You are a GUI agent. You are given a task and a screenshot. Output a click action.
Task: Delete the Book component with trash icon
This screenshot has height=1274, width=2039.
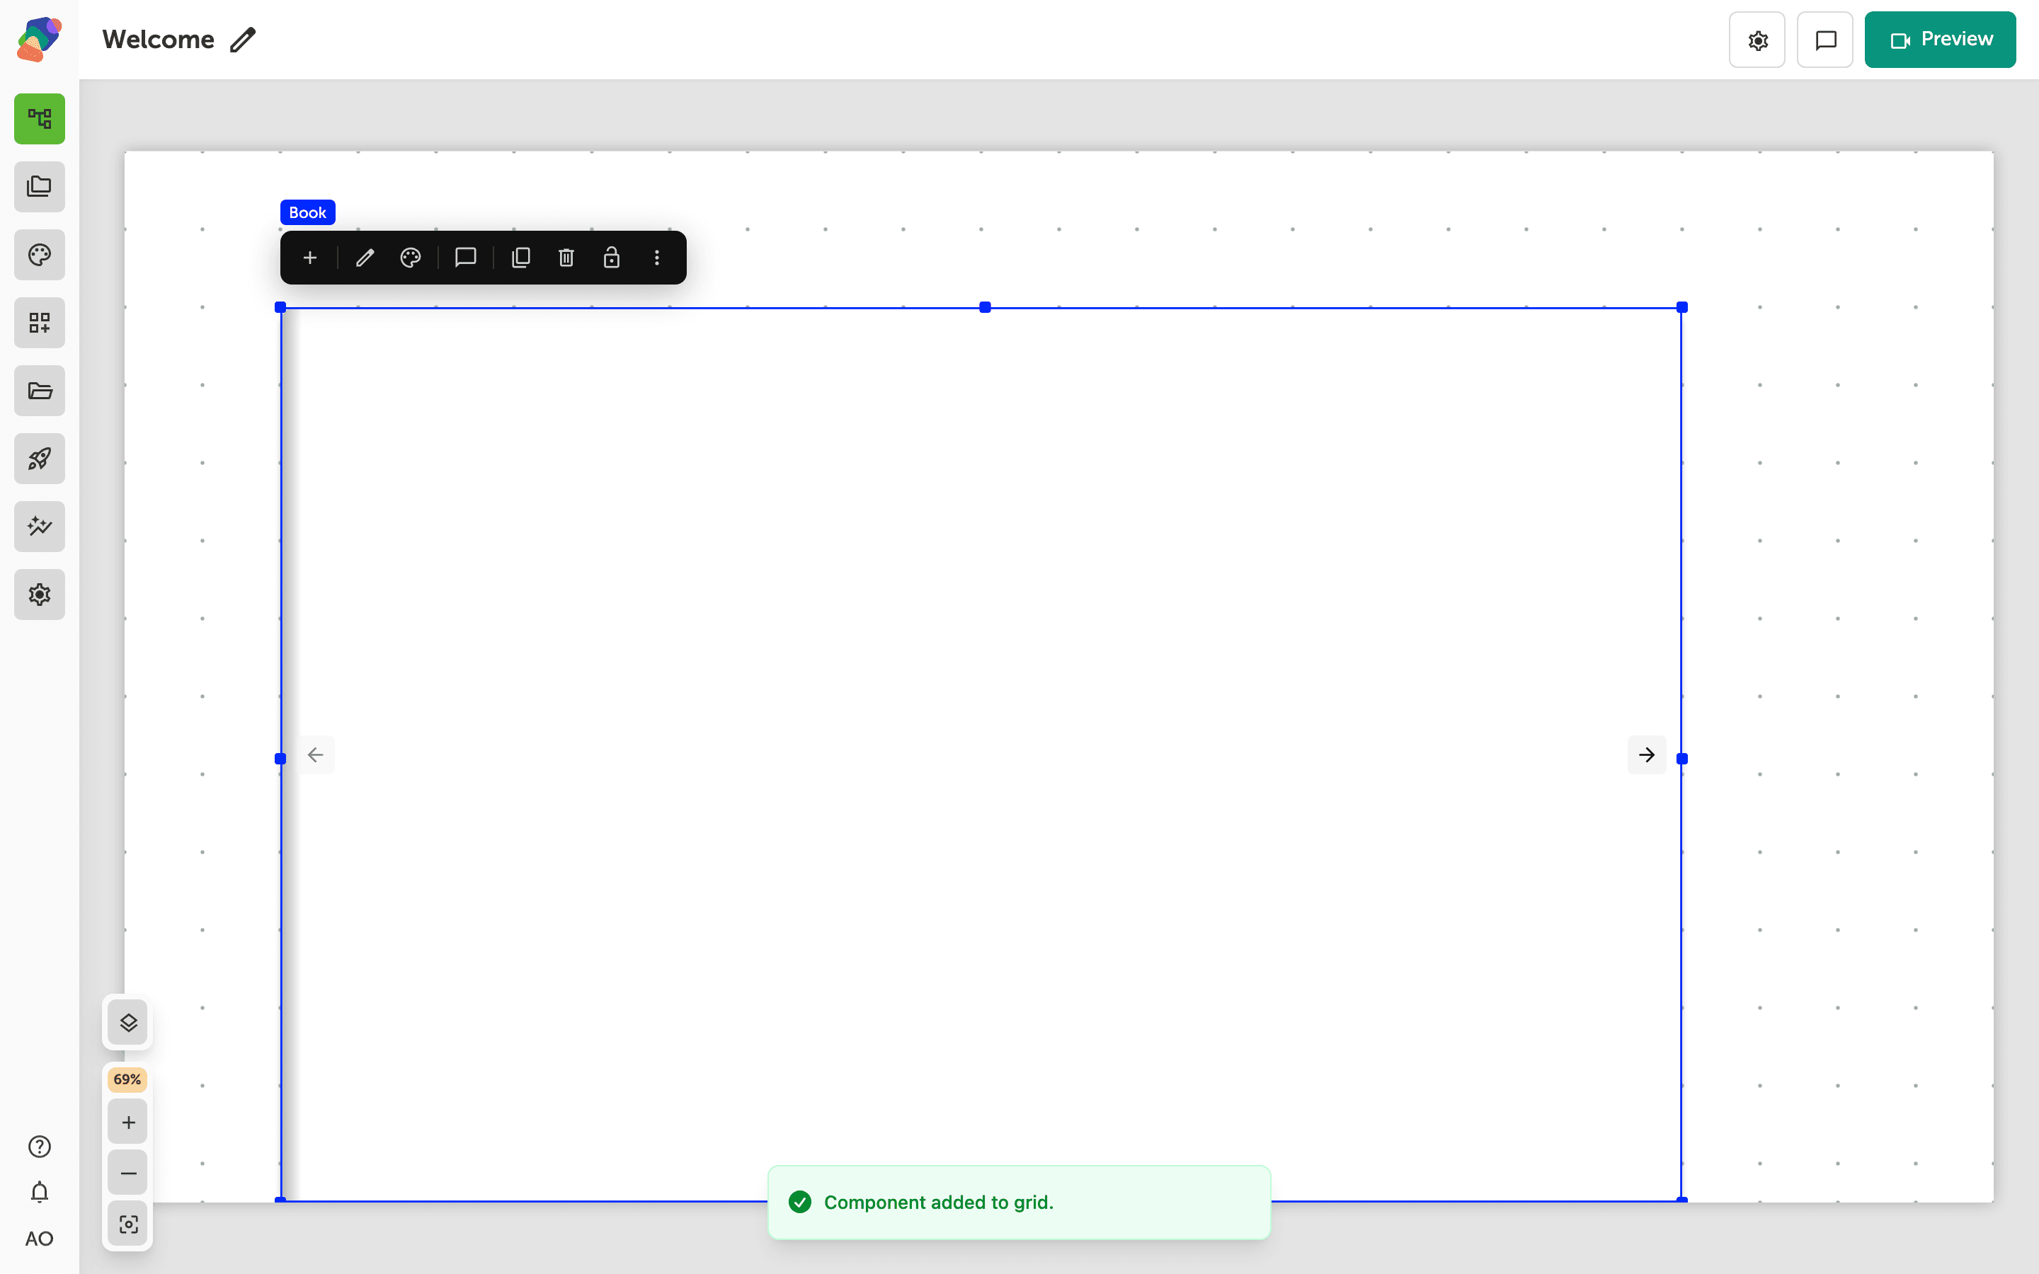[x=566, y=258]
